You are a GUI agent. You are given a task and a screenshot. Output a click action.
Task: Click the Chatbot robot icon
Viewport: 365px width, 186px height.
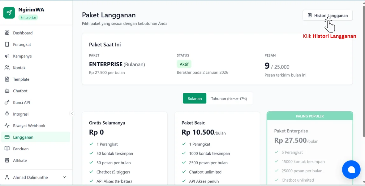point(7,91)
